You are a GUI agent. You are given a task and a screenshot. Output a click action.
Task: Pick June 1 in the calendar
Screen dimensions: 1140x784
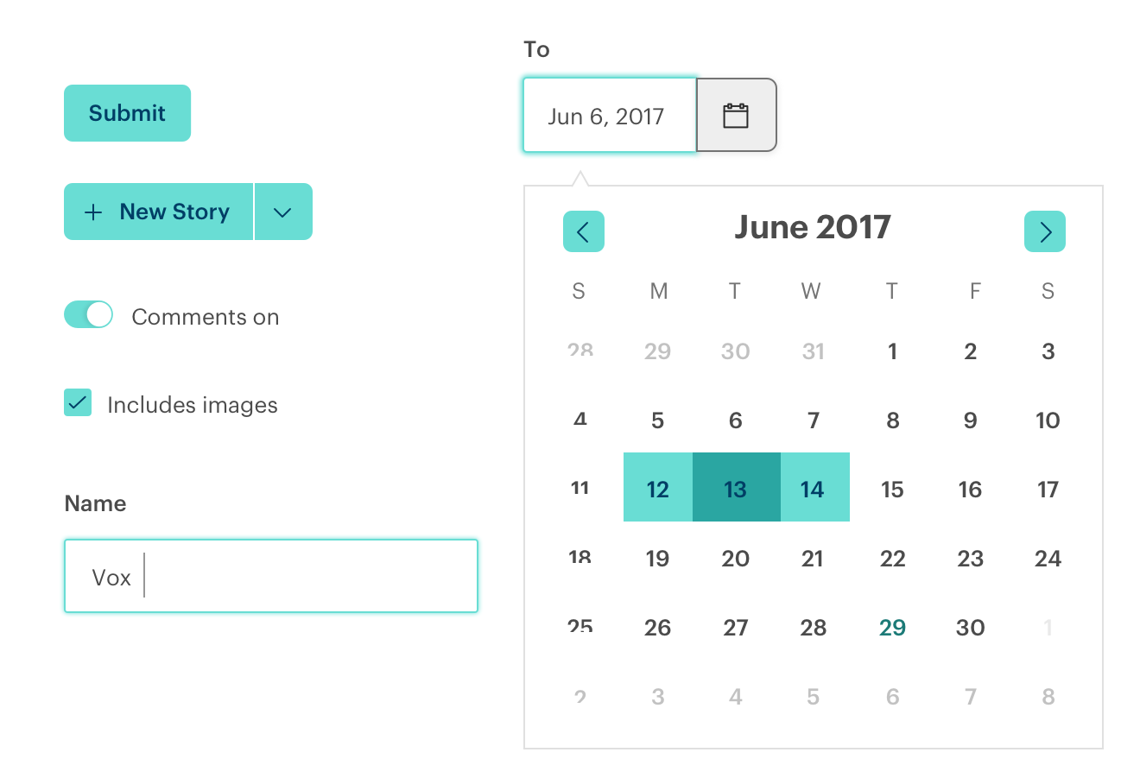[x=892, y=351]
